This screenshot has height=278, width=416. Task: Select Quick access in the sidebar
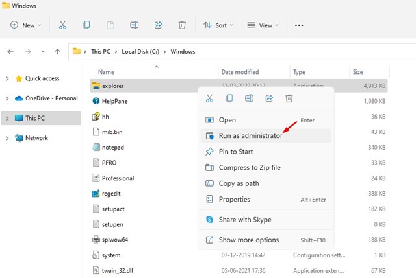42,78
